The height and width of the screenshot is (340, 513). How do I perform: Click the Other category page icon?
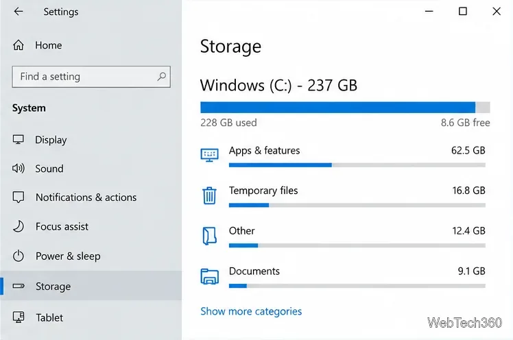pos(209,236)
